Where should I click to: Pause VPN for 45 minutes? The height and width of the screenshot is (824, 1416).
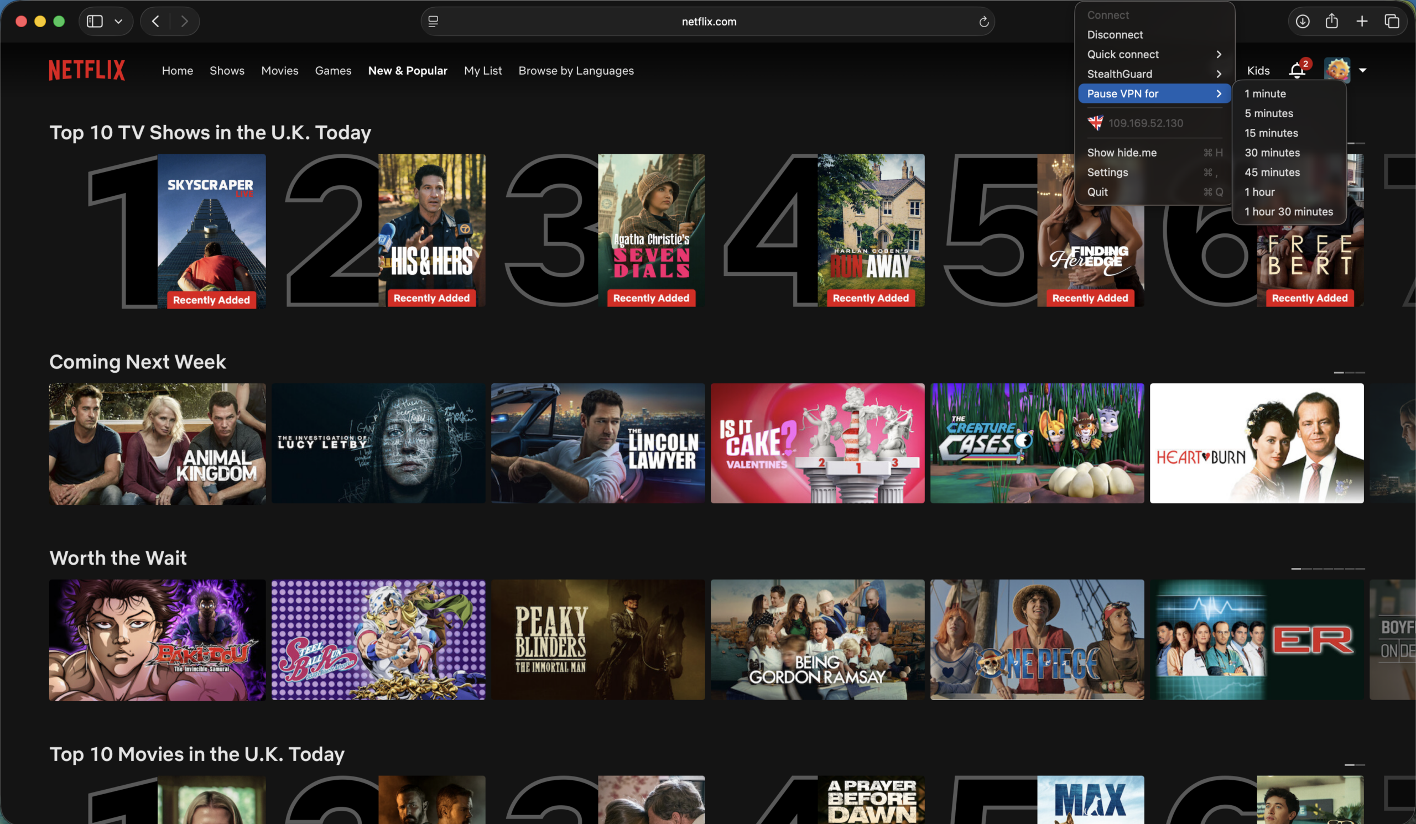(1289, 173)
